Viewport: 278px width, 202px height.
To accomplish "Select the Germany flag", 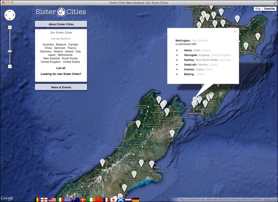I will coord(136,200).
